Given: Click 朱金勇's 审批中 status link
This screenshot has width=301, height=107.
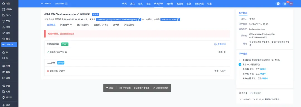Looking at the screenshot, I should click(x=265, y=78).
